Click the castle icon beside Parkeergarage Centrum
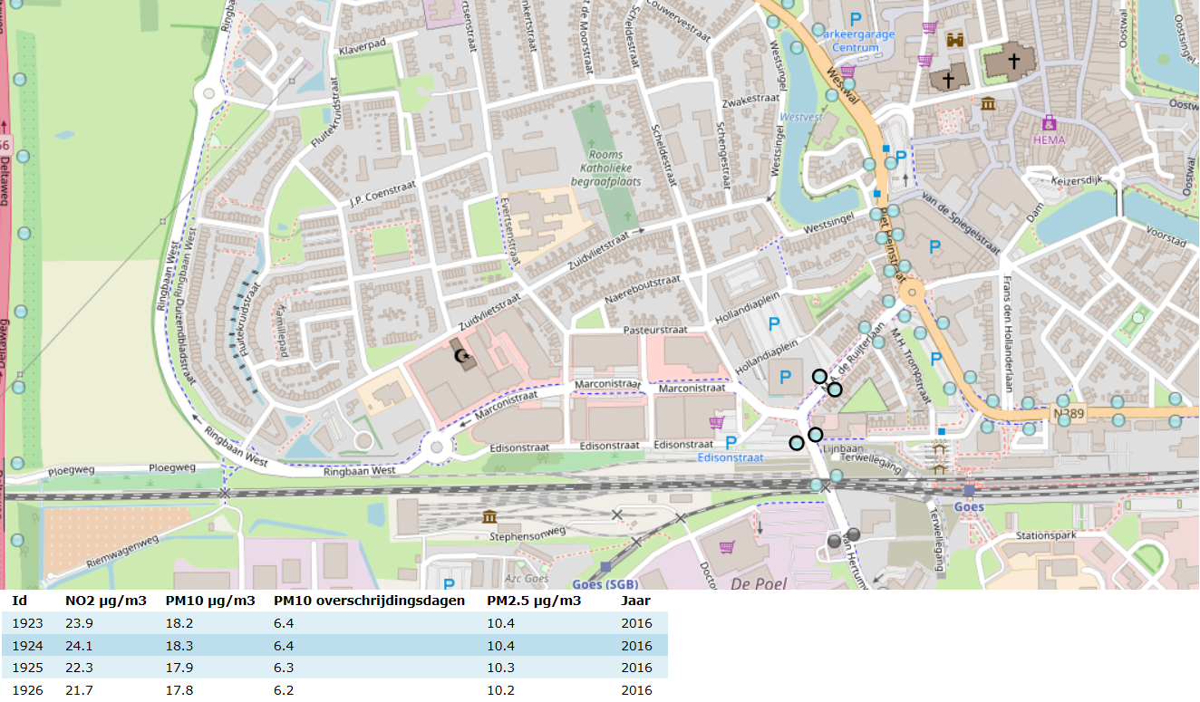The height and width of the screenshot is (702, 1200). pos(955,40)
